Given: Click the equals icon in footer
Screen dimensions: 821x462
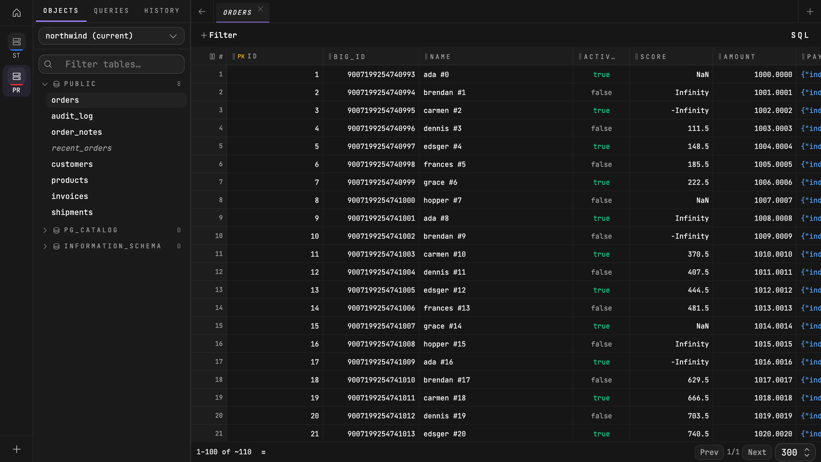Looking at the screenshot, I should [x=263, y=452].
